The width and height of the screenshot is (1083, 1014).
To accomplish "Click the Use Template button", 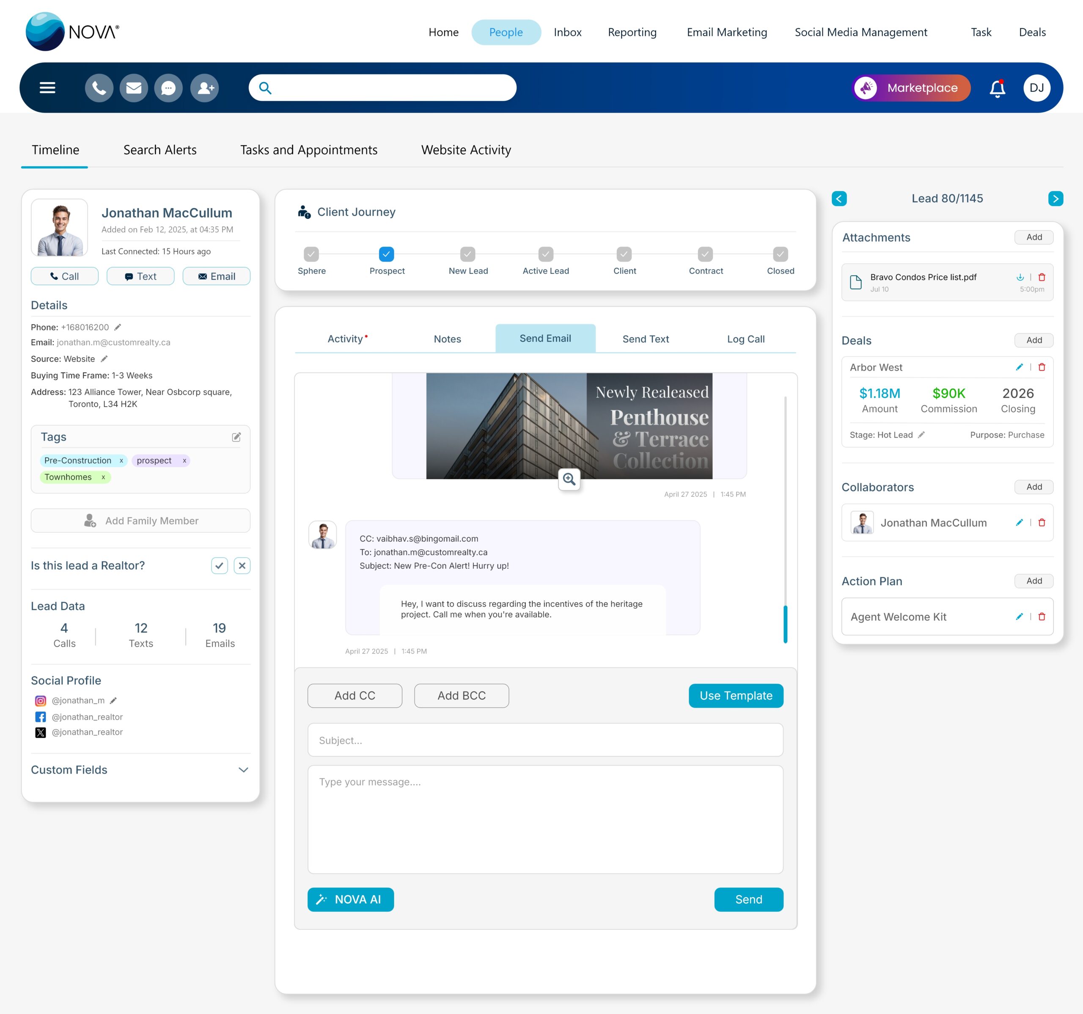I will 735,696.
